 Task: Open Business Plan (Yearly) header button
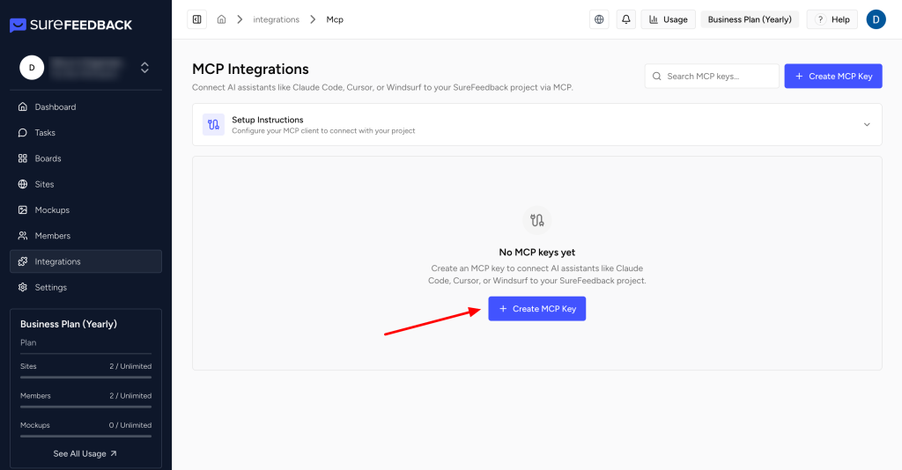[750, 19]
